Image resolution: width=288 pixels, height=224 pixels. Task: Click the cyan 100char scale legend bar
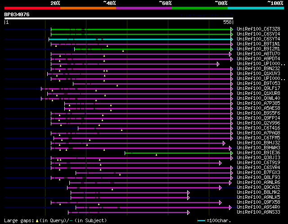[x=201, y=220]
